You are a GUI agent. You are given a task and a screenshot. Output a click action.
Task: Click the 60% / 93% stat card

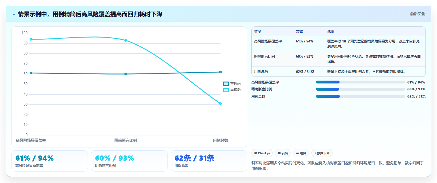pos(129,161)
